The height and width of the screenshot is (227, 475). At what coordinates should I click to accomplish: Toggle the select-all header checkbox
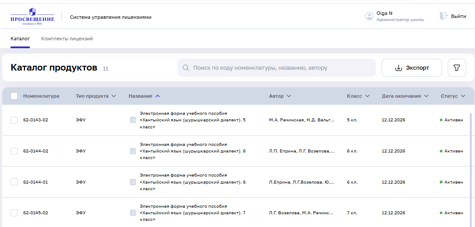coord(14,96)
